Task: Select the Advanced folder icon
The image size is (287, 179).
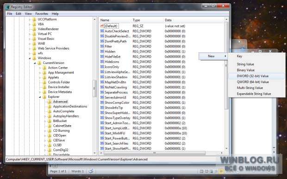Action: point(50,102)
